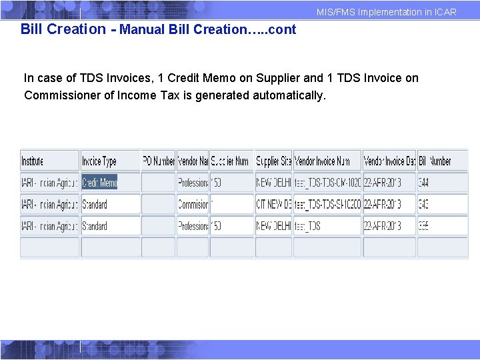Screen dimensions: 480x360
Task: Click supplier number field in Commissioner row
Action: pos(232,204)
